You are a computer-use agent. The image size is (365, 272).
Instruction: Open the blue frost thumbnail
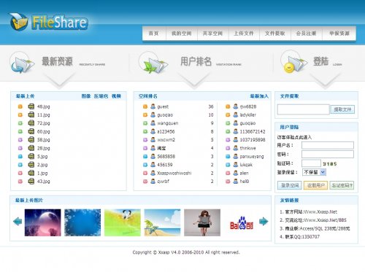tap(82, 222)
